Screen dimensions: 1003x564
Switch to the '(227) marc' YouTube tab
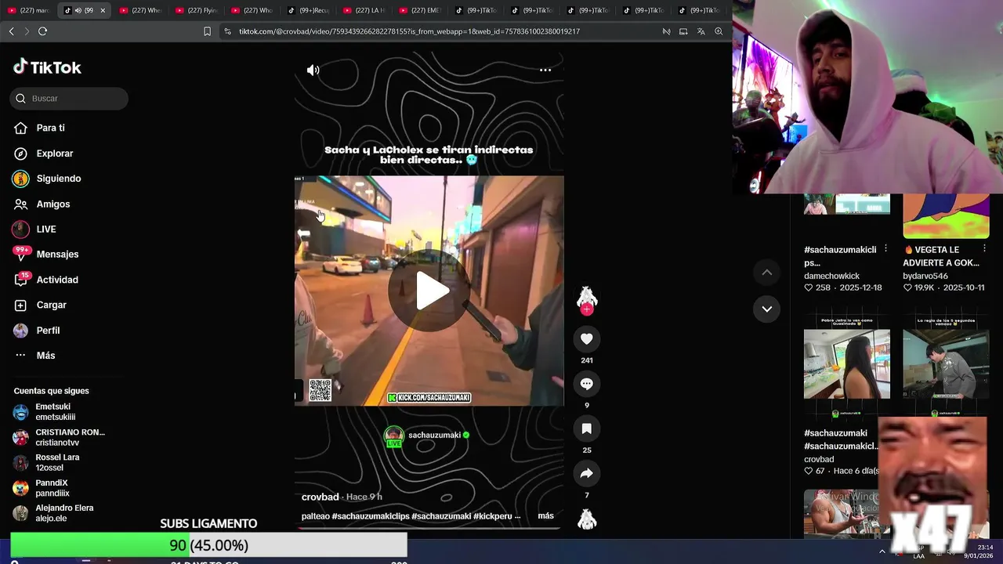(28, 10)
